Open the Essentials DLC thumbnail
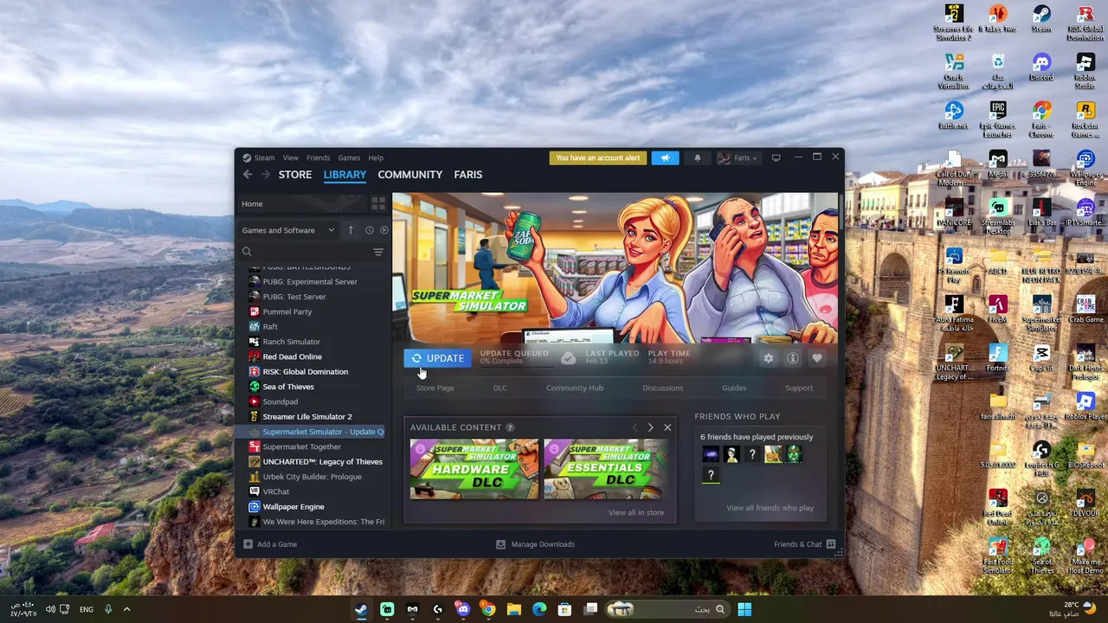Image resolution: width=1108 pixels, height=623 pixels. click(x=606, y=469)
